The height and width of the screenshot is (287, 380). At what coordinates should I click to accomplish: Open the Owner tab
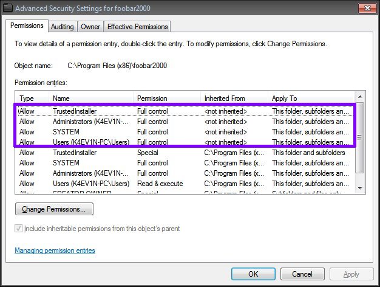click(x=90, y=27)
